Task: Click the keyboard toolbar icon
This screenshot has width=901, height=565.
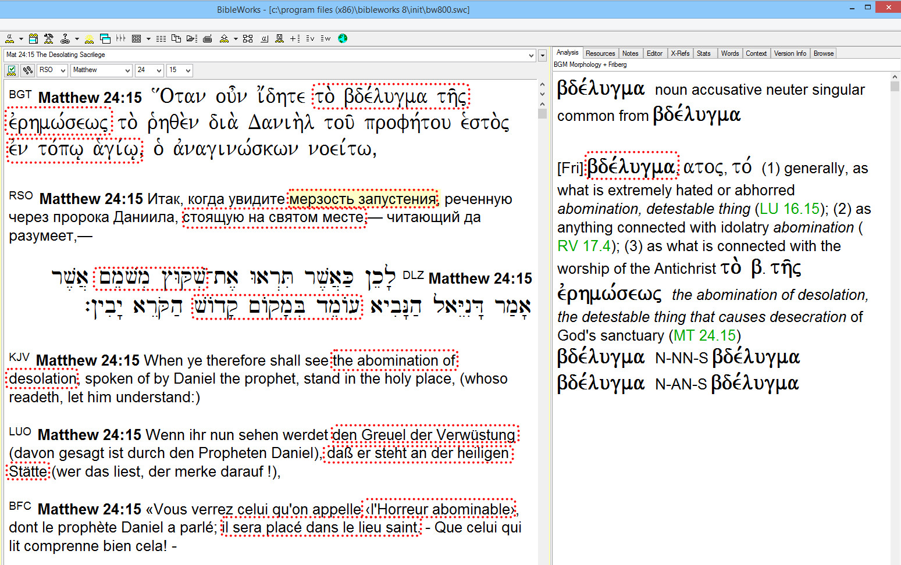Action: (x=208, y=38)
